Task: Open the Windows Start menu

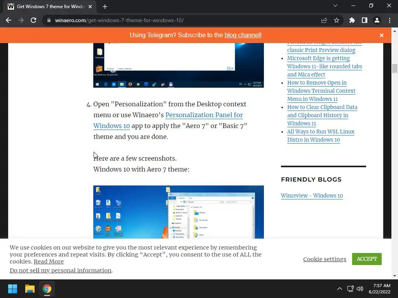Action: pos(12,289)
